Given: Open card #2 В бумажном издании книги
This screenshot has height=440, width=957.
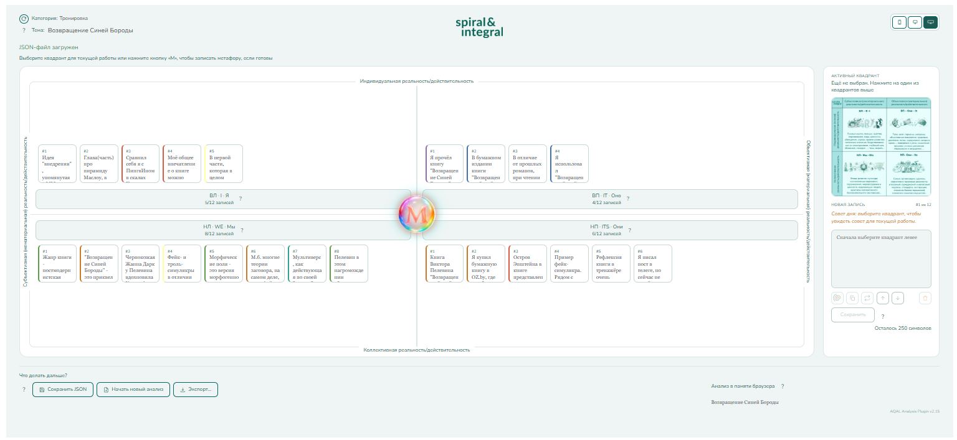Looking at the screenshot, I should coord(486,164).
